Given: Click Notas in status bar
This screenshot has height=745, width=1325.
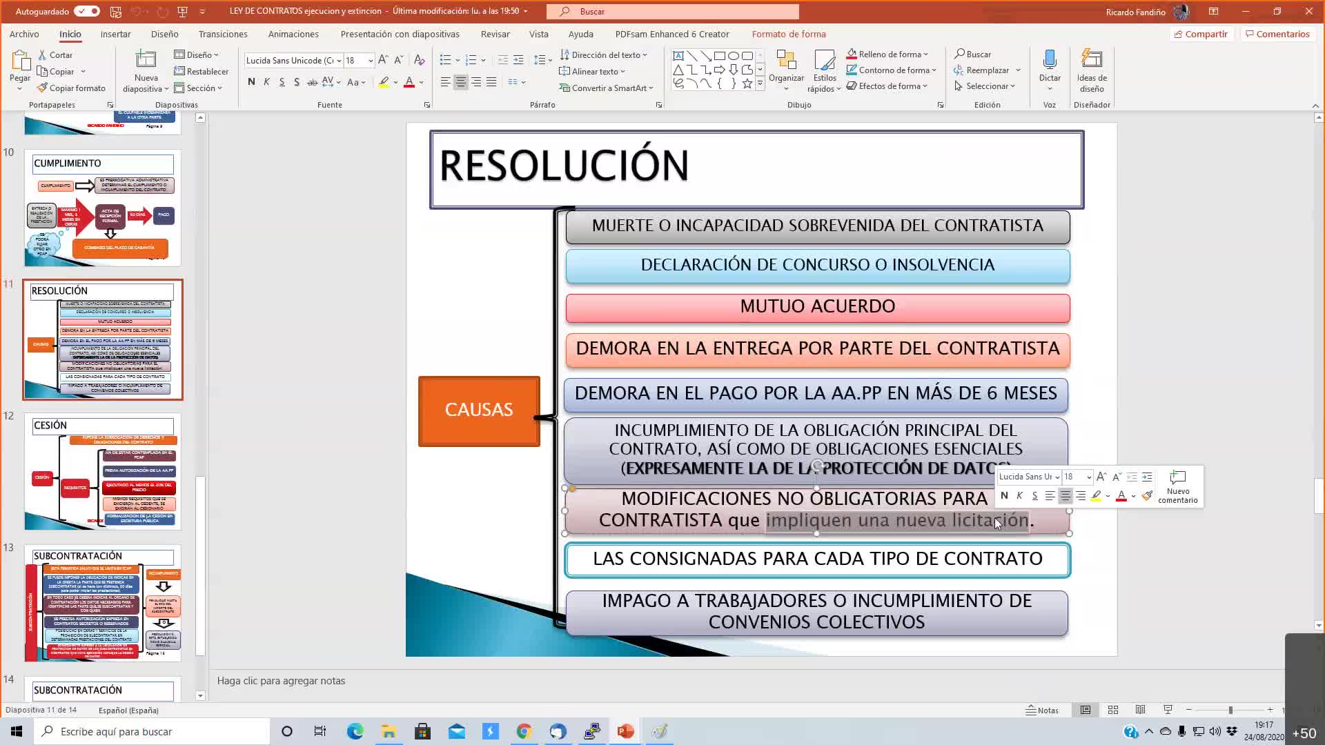Looking at the screenshot, I should (1042, 710).
